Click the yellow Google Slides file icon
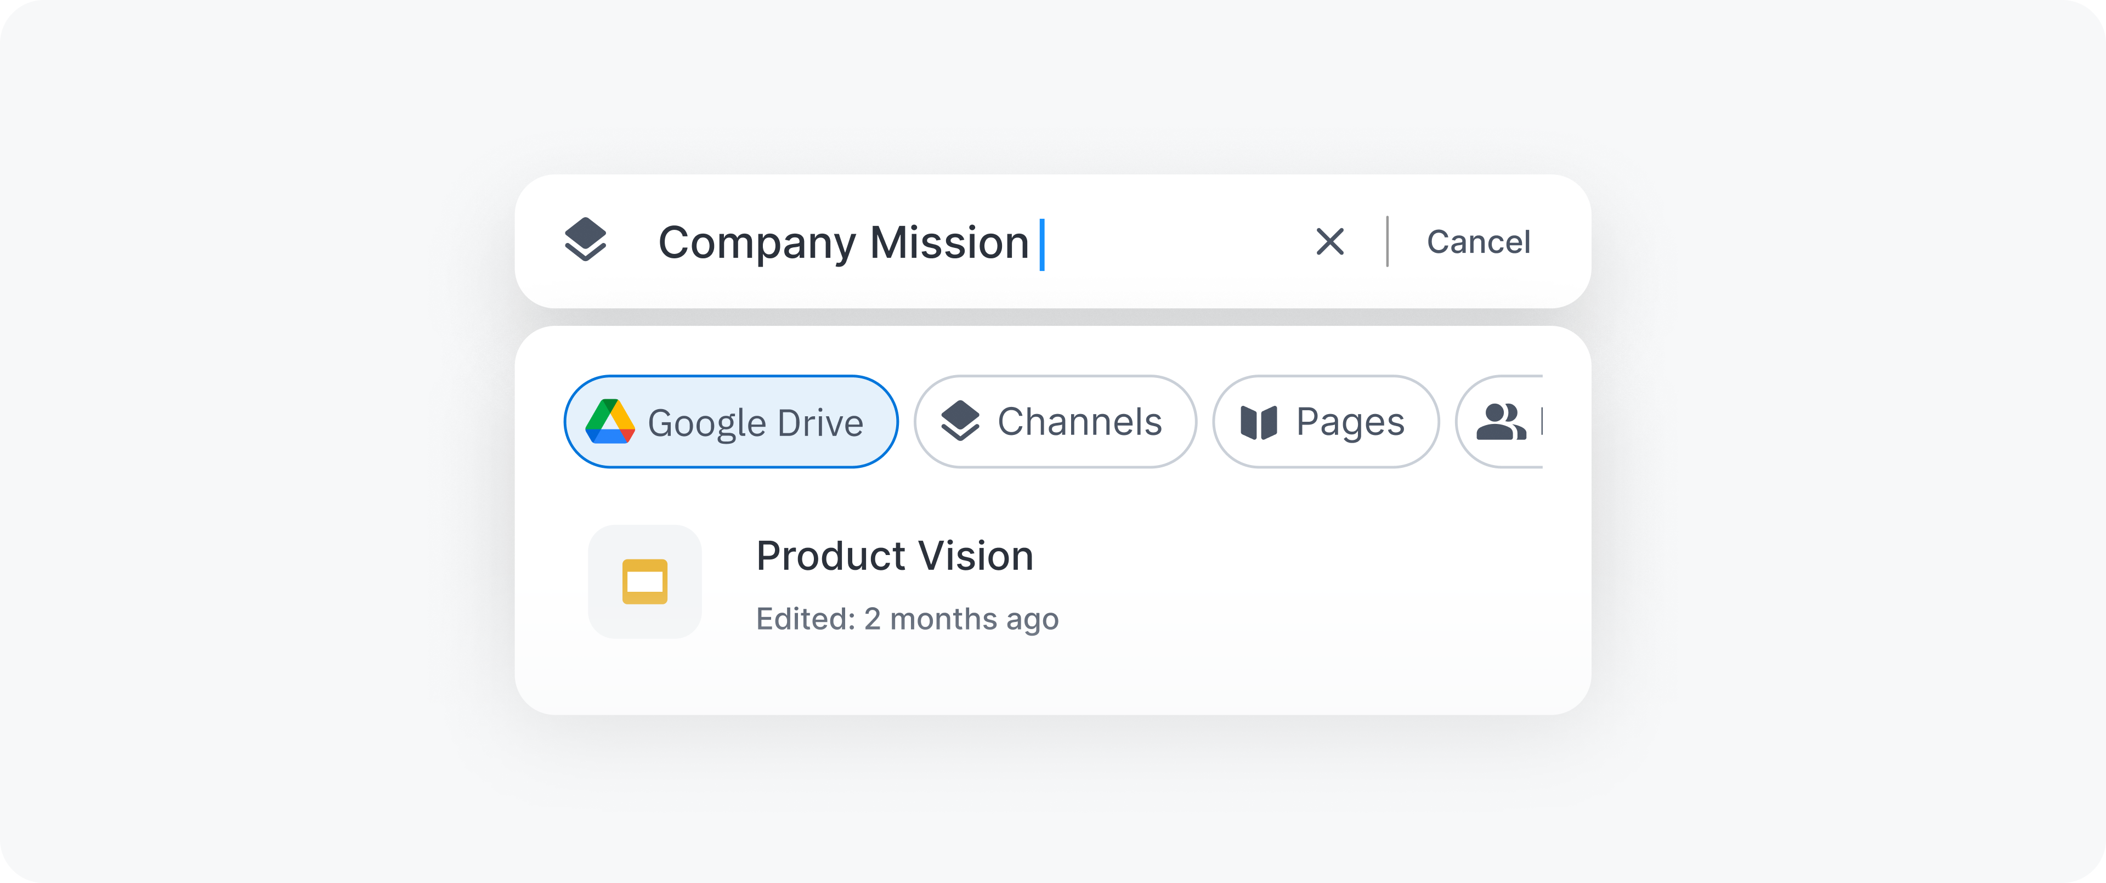This screenshot has width=2106, height=883. (644, 581)
